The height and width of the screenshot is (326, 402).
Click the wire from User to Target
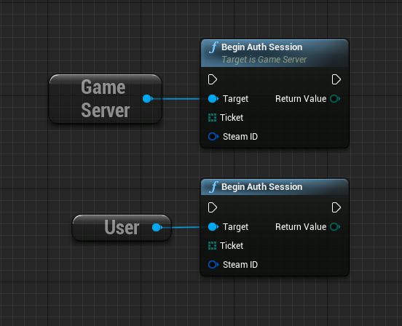(x=186, y=227)
